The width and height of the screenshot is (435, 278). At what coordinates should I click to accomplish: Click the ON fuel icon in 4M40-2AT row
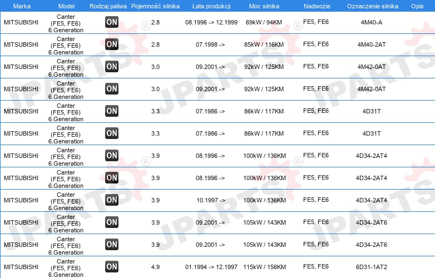tap(112, 44)
